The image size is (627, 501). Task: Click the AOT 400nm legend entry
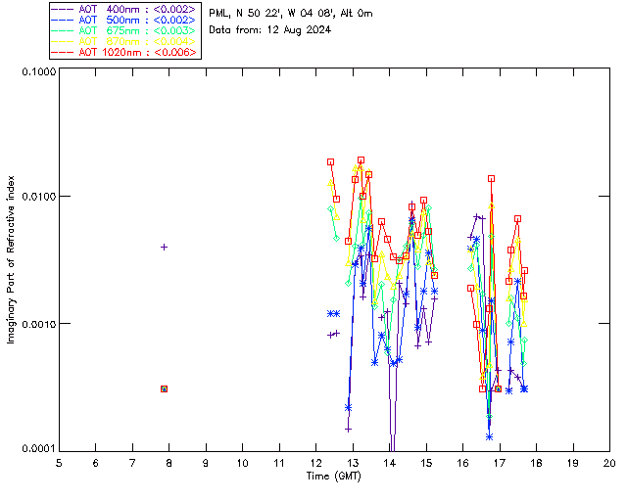[x=137, y=8]
